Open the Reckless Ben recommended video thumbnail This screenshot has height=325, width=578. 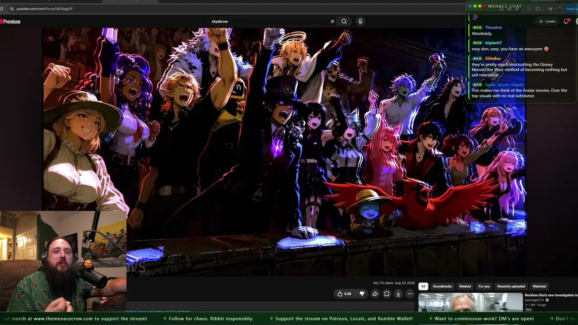point(470,302)
